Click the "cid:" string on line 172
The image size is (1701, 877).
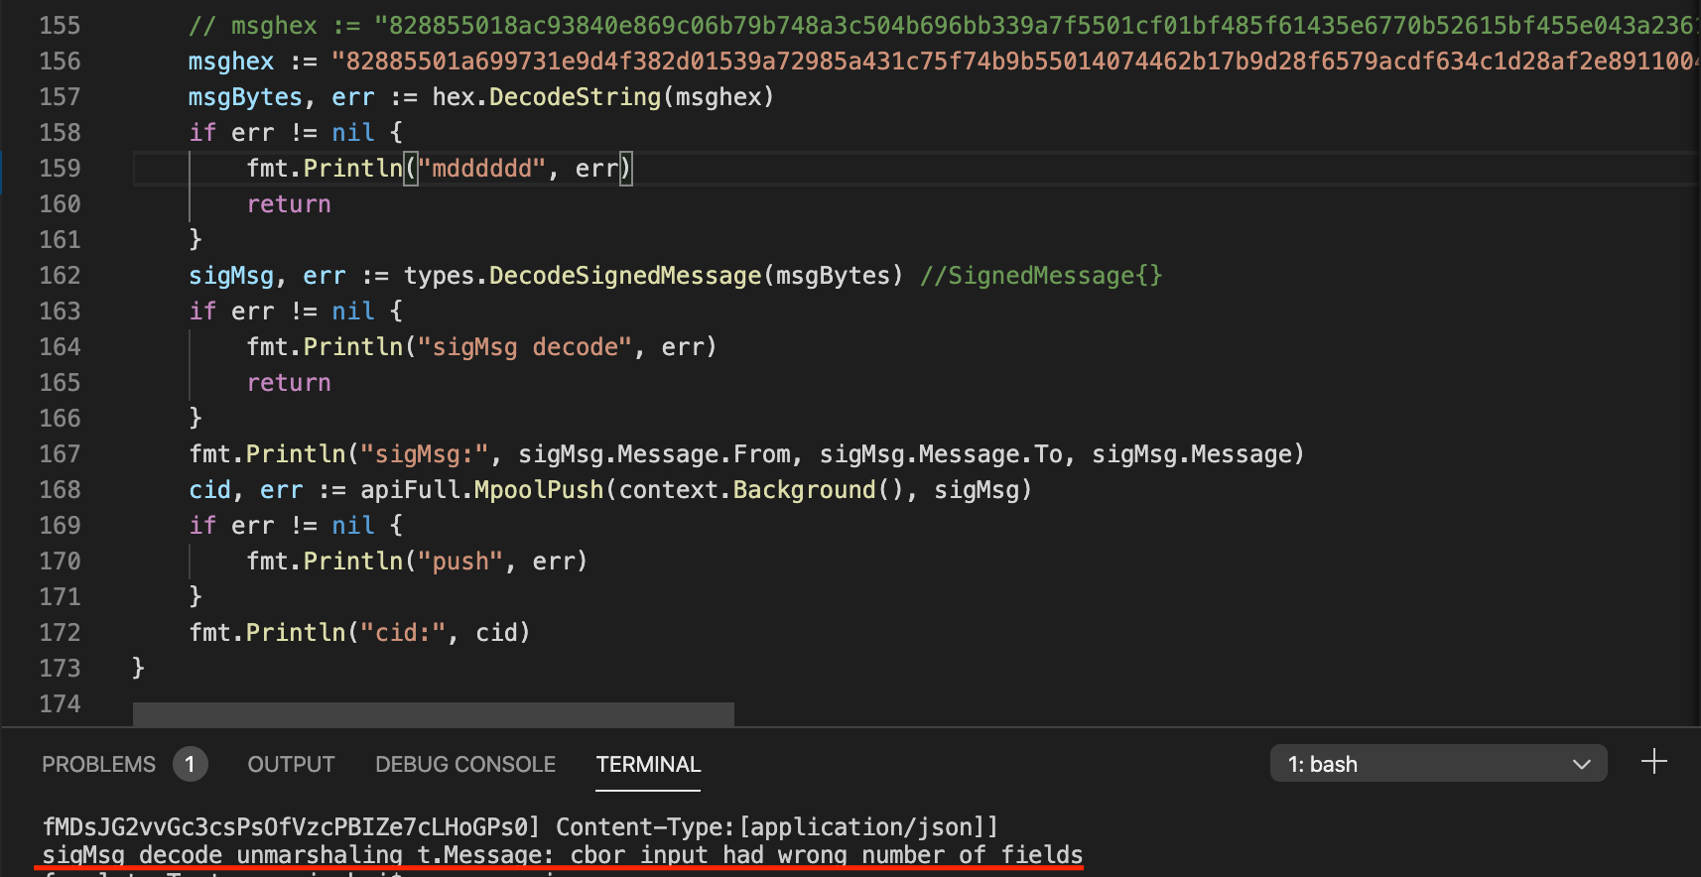(x=403, y=633)
